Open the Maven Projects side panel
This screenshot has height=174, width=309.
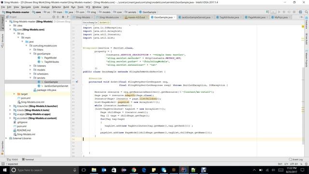click(307, 58)
